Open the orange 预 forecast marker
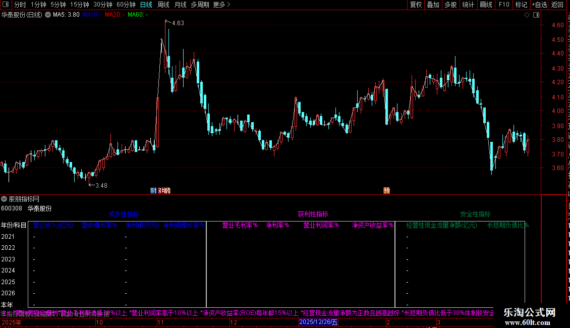 pos(386,191)
